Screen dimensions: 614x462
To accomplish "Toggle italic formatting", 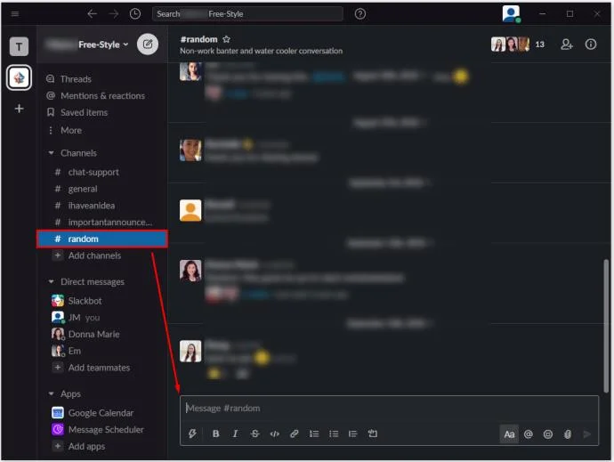I will [235, 434].
